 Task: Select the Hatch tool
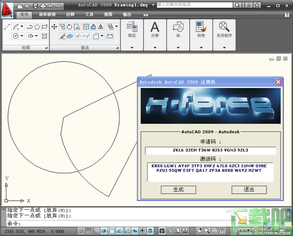click(45, 36)
